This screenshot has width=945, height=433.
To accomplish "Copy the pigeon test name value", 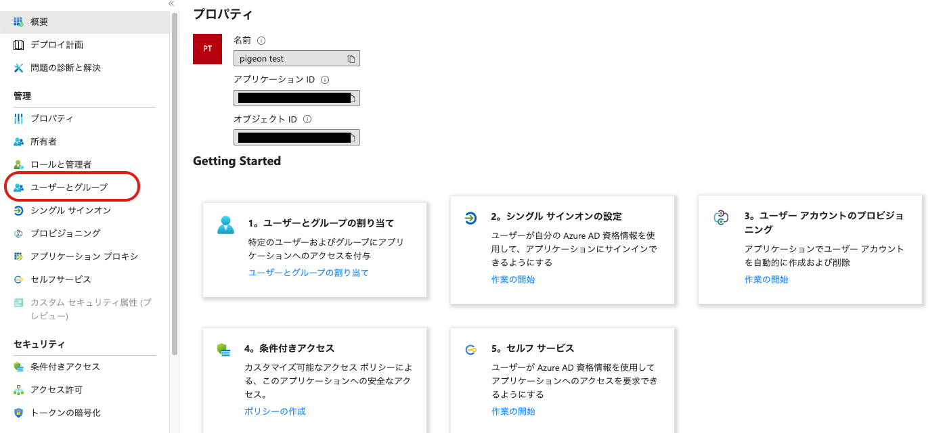I will pyautogui.click(x=351, y=58).
